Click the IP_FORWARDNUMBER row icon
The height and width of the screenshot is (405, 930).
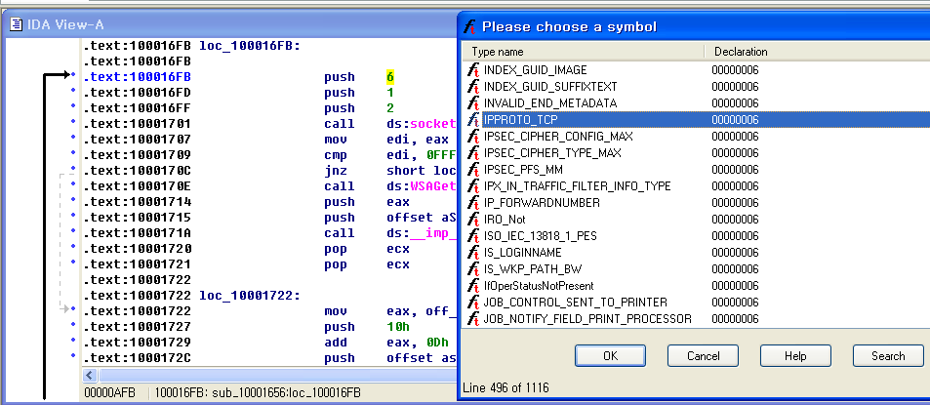472,203
